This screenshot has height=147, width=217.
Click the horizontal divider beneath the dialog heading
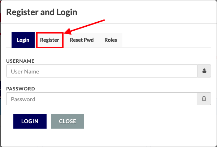(x=109, y=24)
